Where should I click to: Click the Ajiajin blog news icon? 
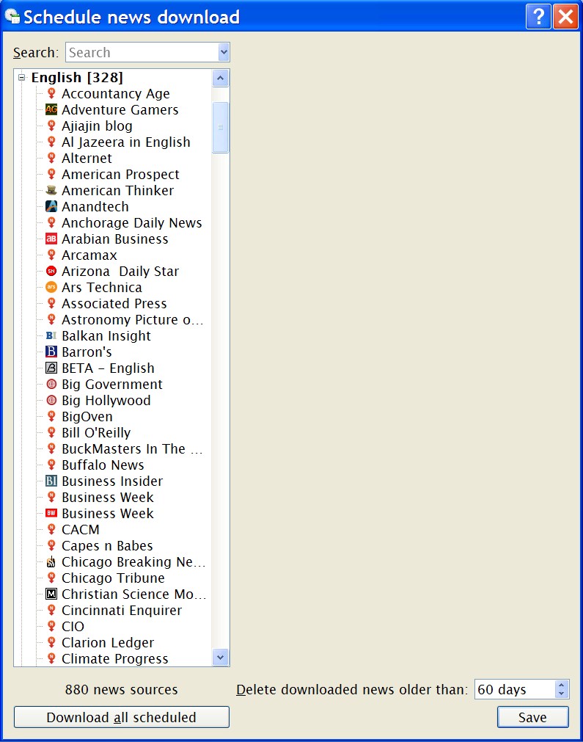click(51, 126)
